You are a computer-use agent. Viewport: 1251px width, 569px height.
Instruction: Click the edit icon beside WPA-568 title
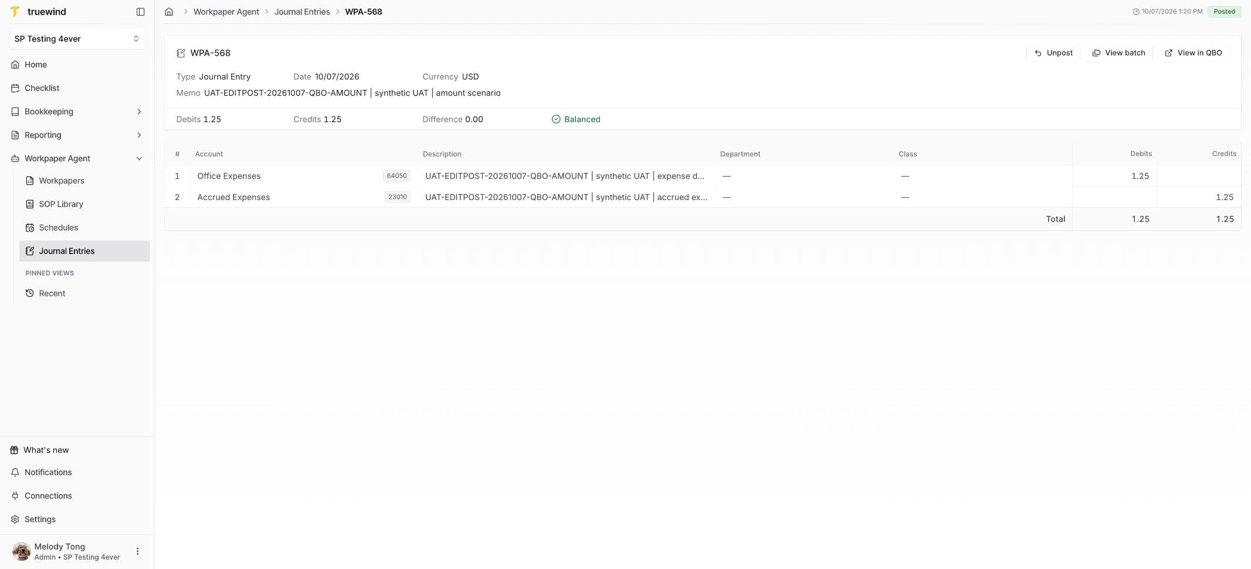[x=181, y=53]
